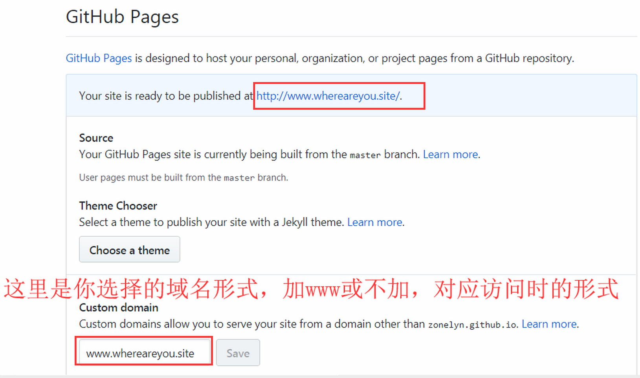Save the custom domain setting

pyautogui.click(x=238, y=353)
